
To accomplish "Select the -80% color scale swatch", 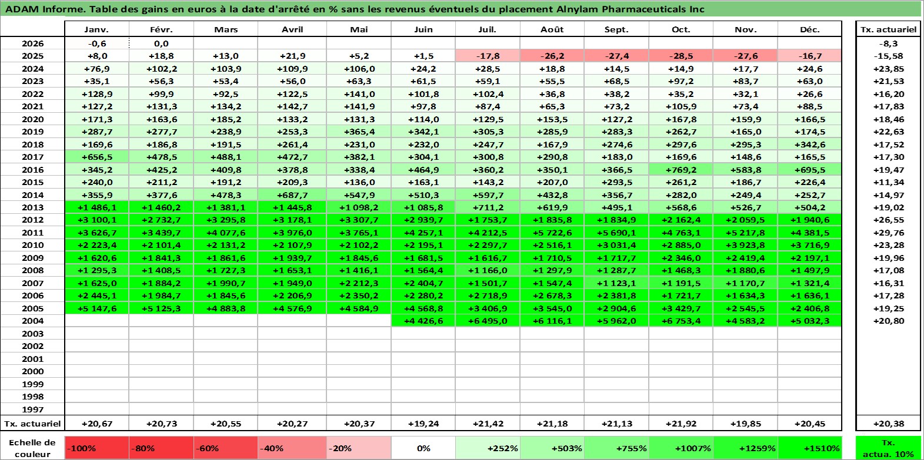I will (x=161, y=448).
